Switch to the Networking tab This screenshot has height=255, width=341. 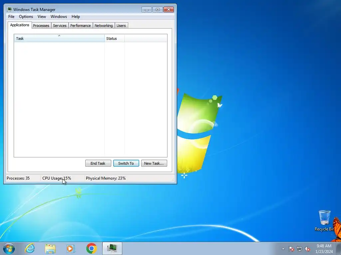tap(104, 26)
